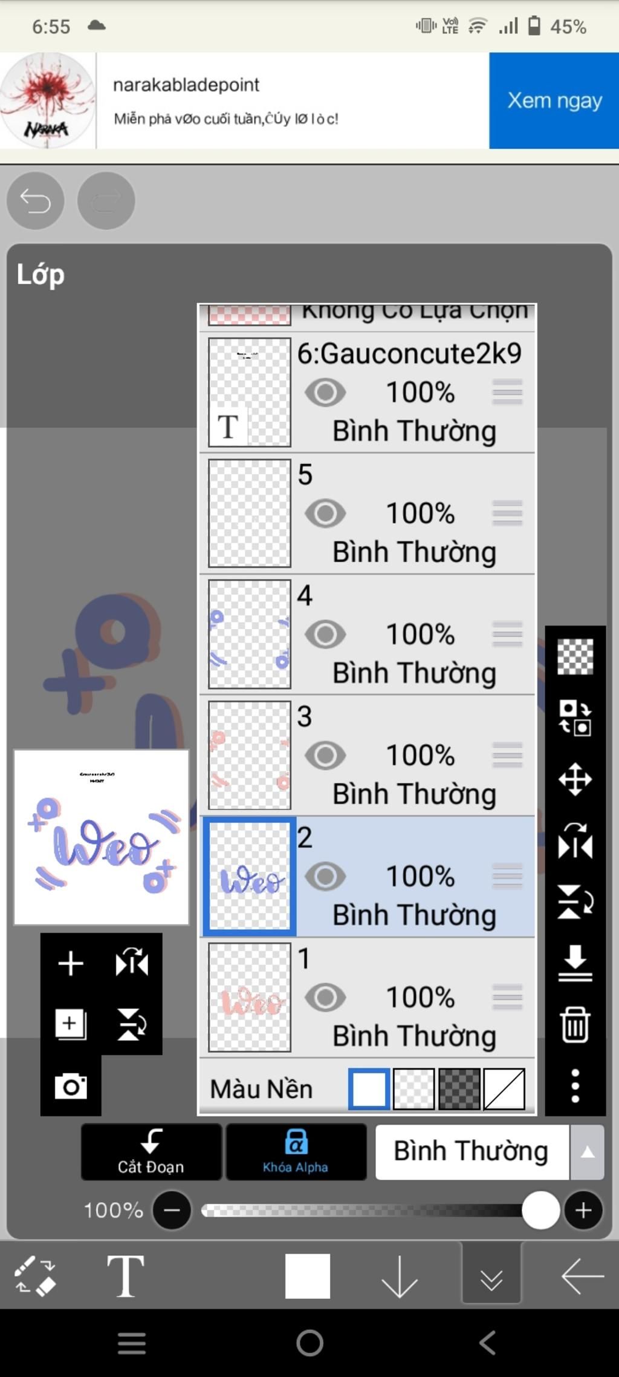Expand blend mode list with triangle arrow

click(x=587, y=1153)
